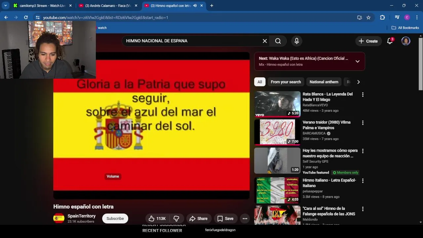Open options for Hoy les mostramos video
423x238 pixels.
[x=363, y=151]
